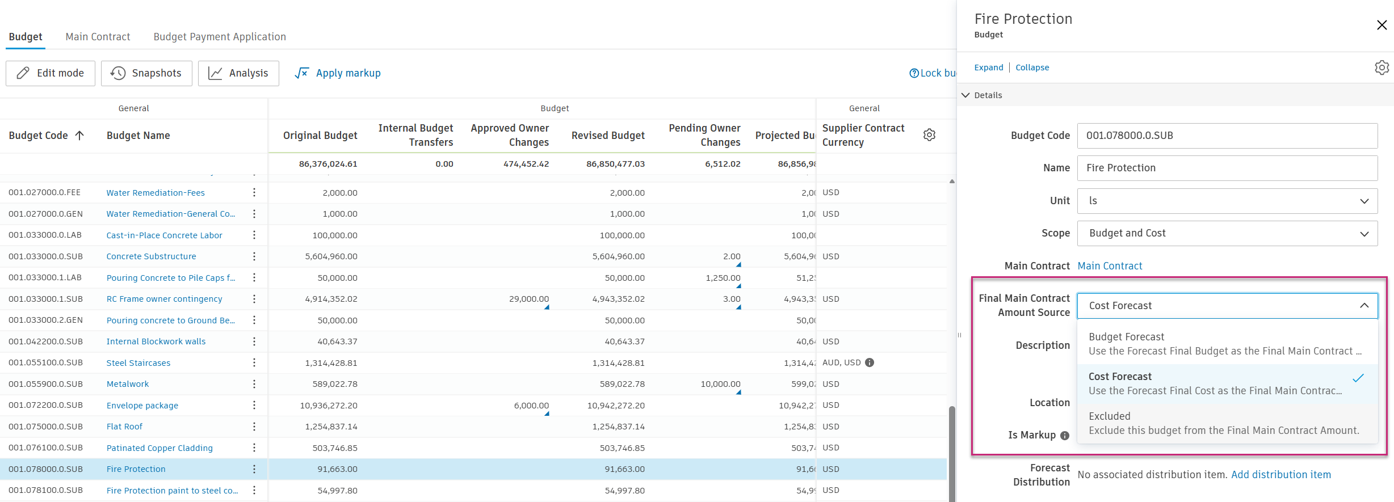Switch to Budget Payment Application tab
Screen dimensions: 1394x502
[220, 37]
